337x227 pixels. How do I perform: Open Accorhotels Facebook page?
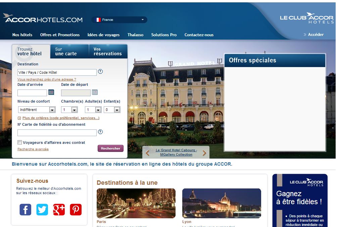tap(25, 209)
